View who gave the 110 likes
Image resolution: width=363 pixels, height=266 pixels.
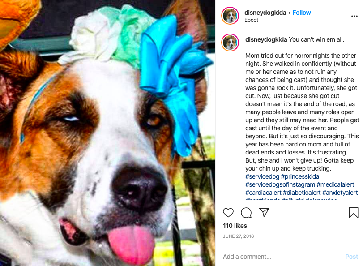[x=235, y=226]
